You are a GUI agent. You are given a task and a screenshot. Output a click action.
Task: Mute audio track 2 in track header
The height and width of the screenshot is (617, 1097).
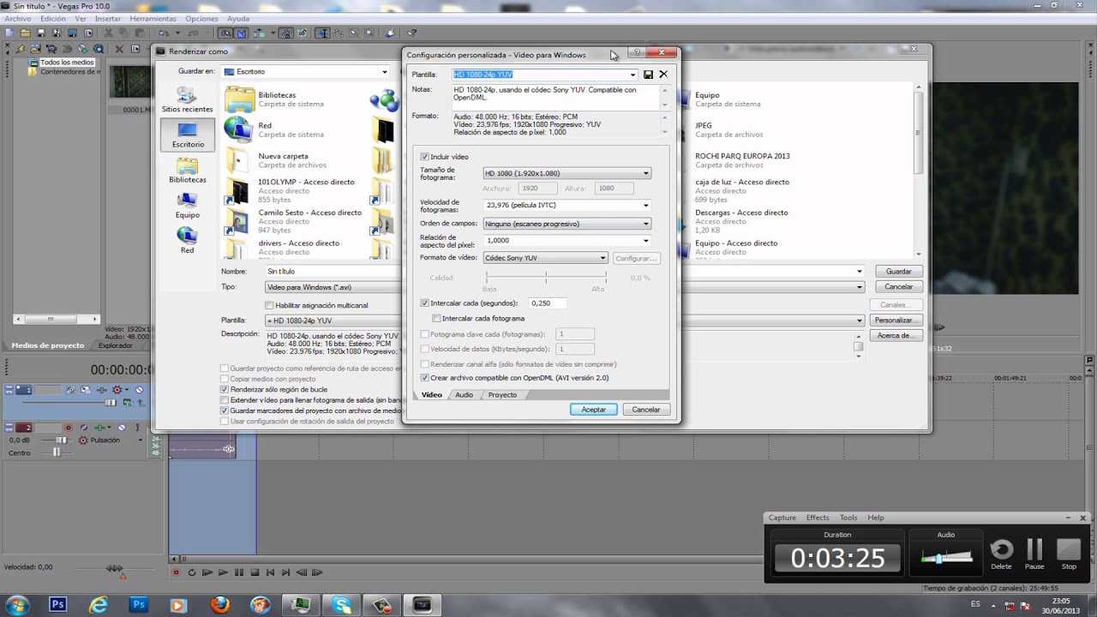122,428
